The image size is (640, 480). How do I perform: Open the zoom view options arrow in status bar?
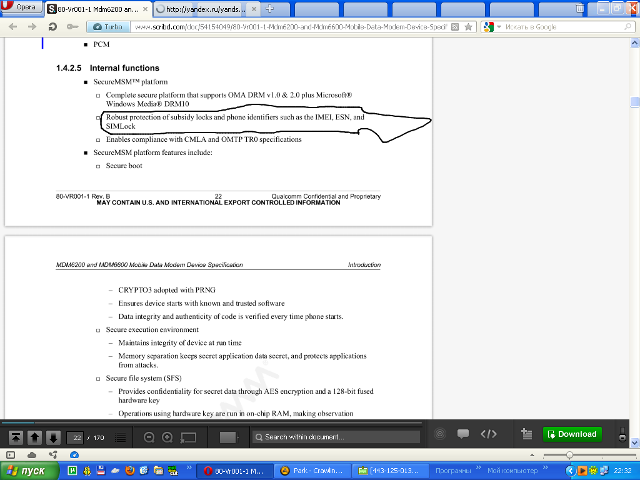click(532, 455)
